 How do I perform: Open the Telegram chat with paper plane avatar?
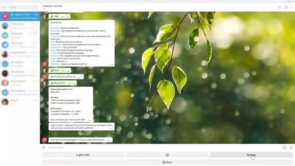tap(20, 45)
